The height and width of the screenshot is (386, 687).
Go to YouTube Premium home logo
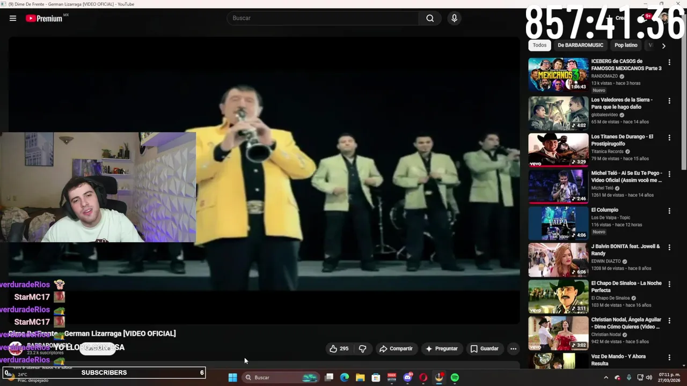45,18
